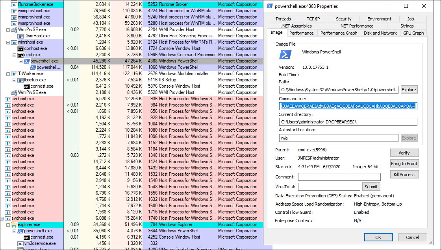Click into the Comment field
441x250 pixels.
[x=339, y=177]
